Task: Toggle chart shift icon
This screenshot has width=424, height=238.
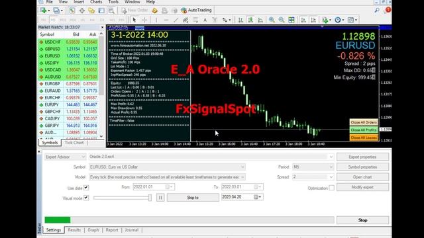Action: point(313,20)
